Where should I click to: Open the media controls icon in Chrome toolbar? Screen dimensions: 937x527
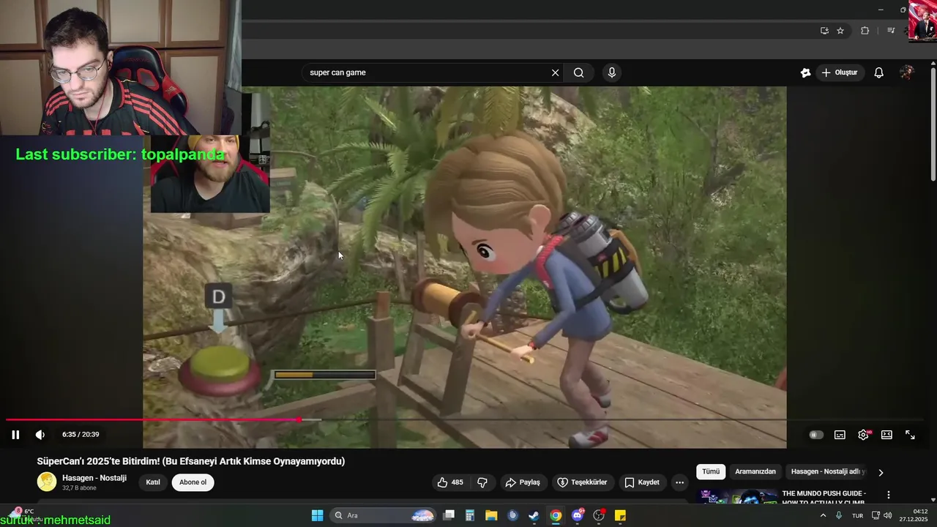pyautogui.click(x=891, y=31)
